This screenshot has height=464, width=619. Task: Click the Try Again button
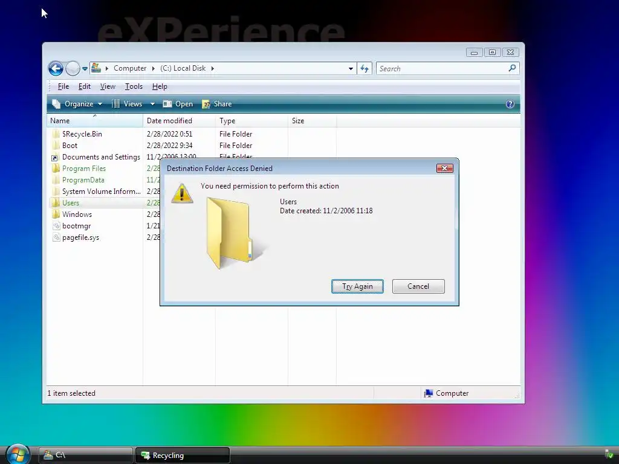[x=357, y=286]
